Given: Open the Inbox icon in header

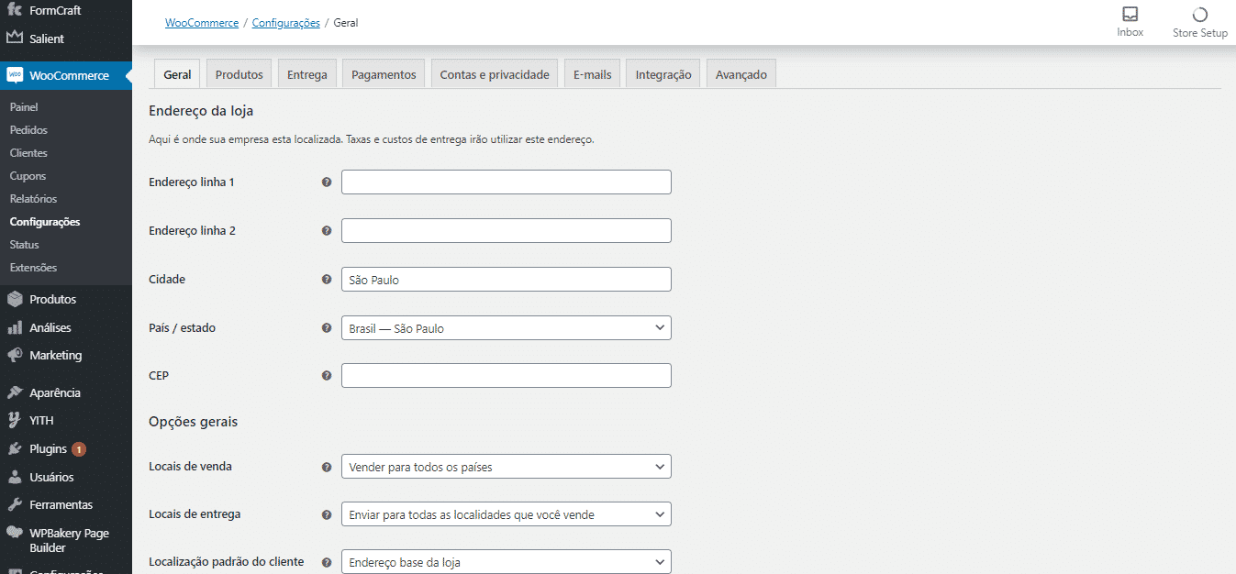Looking at the screenshot, I should pos(1130,14).
